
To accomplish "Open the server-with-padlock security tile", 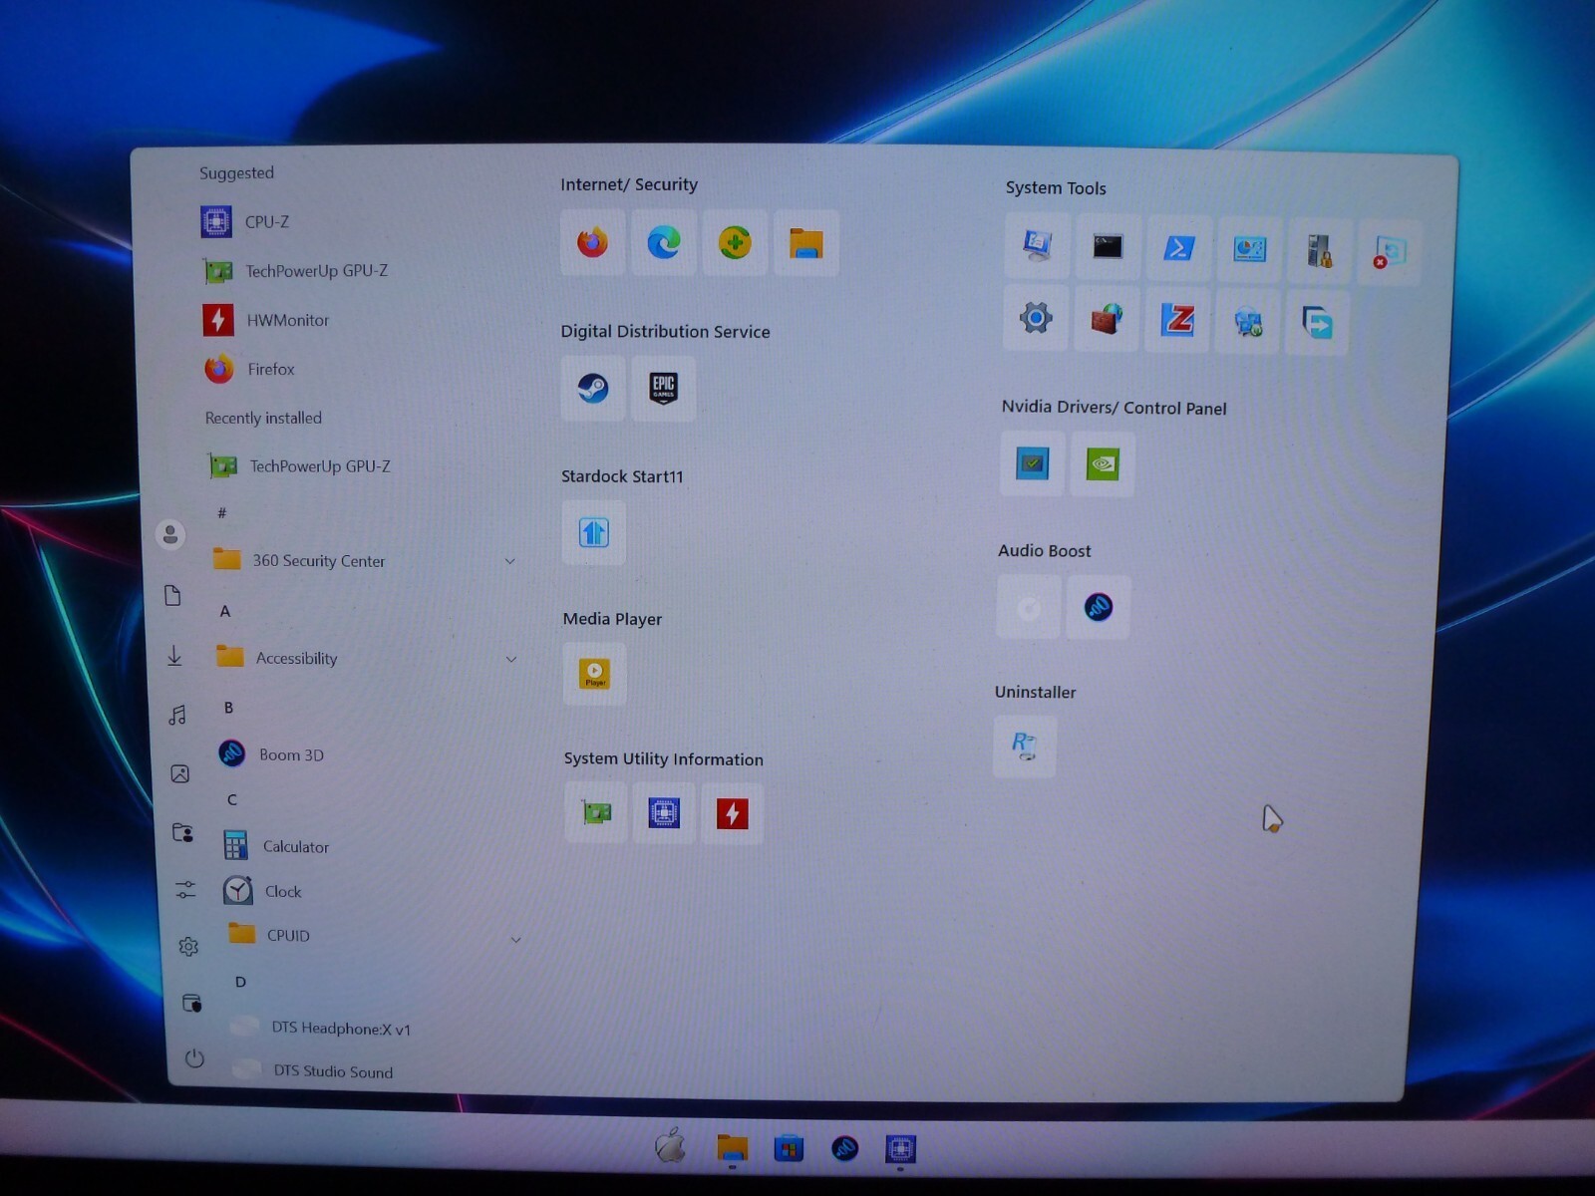I will pyautogui.click(x=1320, y=250).
